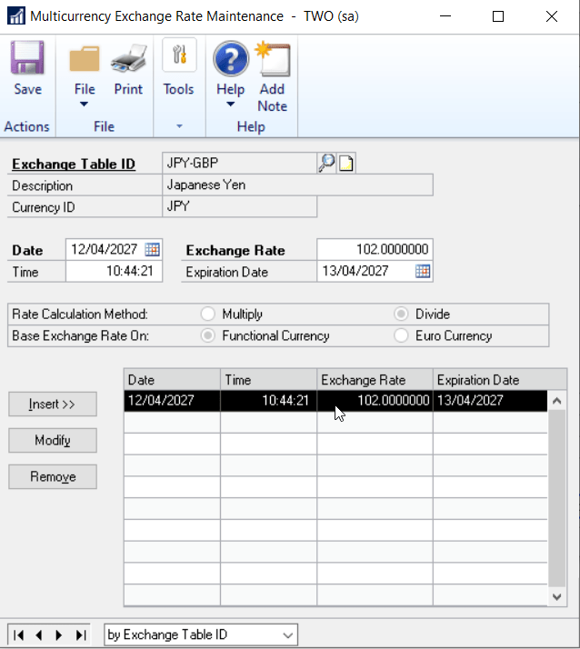Choose Euro Currency as base exchange rate
The height and width of the screenshot is (649, 580).
[x=401, y=335]
